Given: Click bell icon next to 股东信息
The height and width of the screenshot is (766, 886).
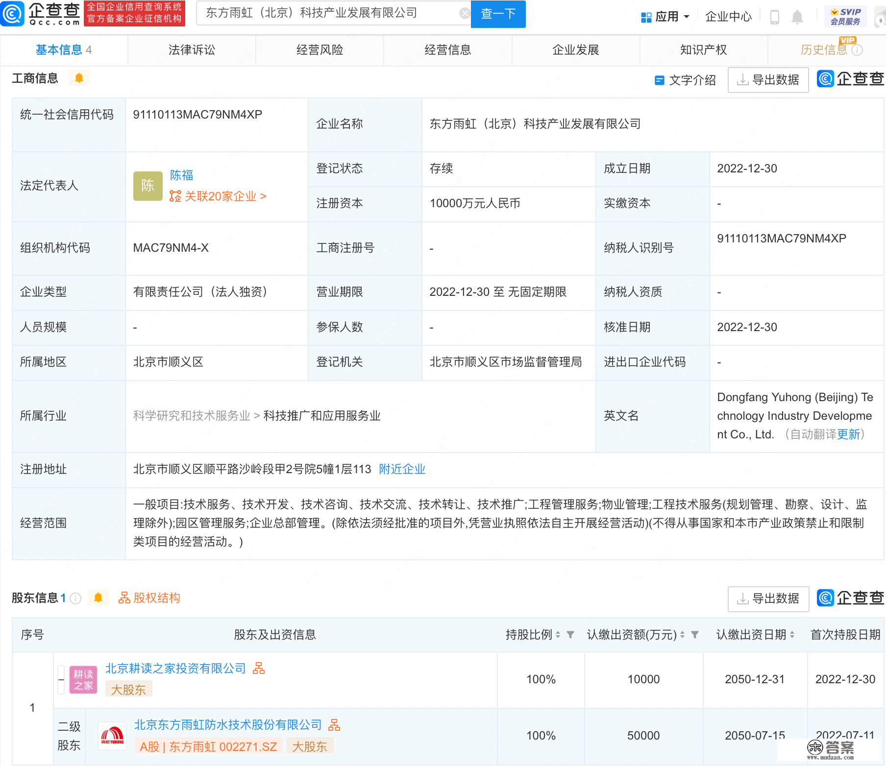Looking at the screenshot, I should (98, 598).
